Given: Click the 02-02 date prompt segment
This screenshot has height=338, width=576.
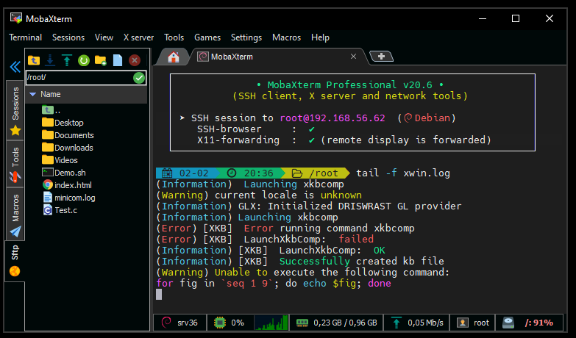Looking at the screenshot, I should coord(188,173).
